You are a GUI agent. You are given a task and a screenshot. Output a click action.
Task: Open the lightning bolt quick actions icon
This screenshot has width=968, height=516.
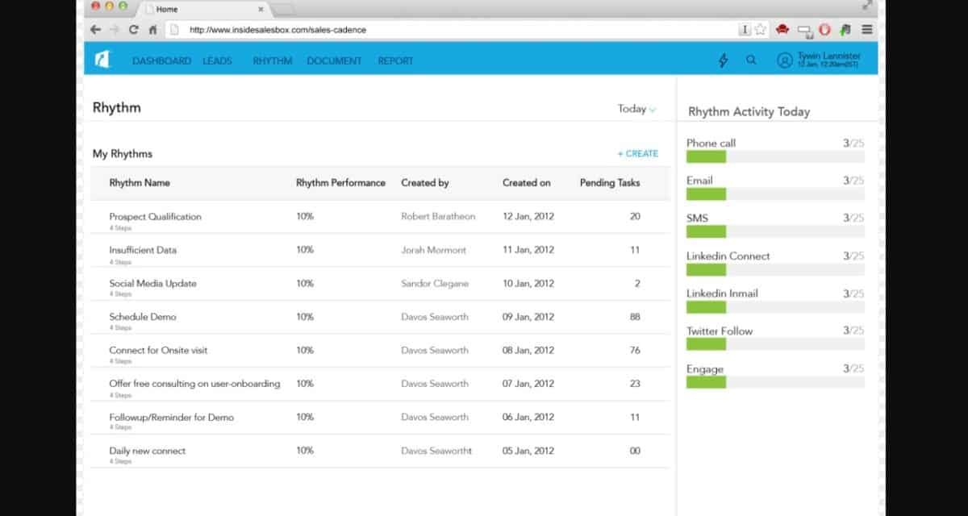723,60
